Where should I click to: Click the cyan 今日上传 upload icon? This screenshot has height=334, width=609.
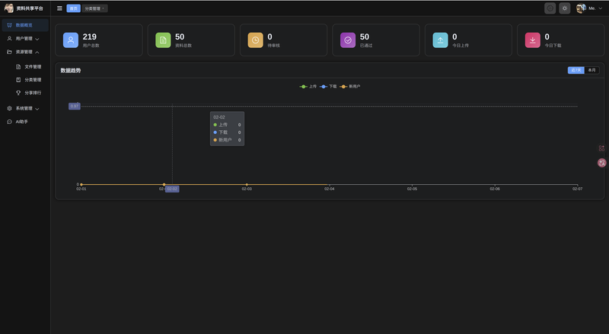[441, 40]
